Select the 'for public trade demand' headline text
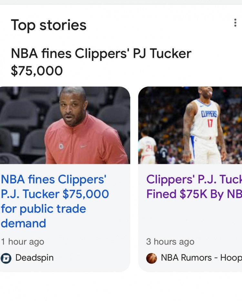The image size is (242, 301). coord(44,216)
